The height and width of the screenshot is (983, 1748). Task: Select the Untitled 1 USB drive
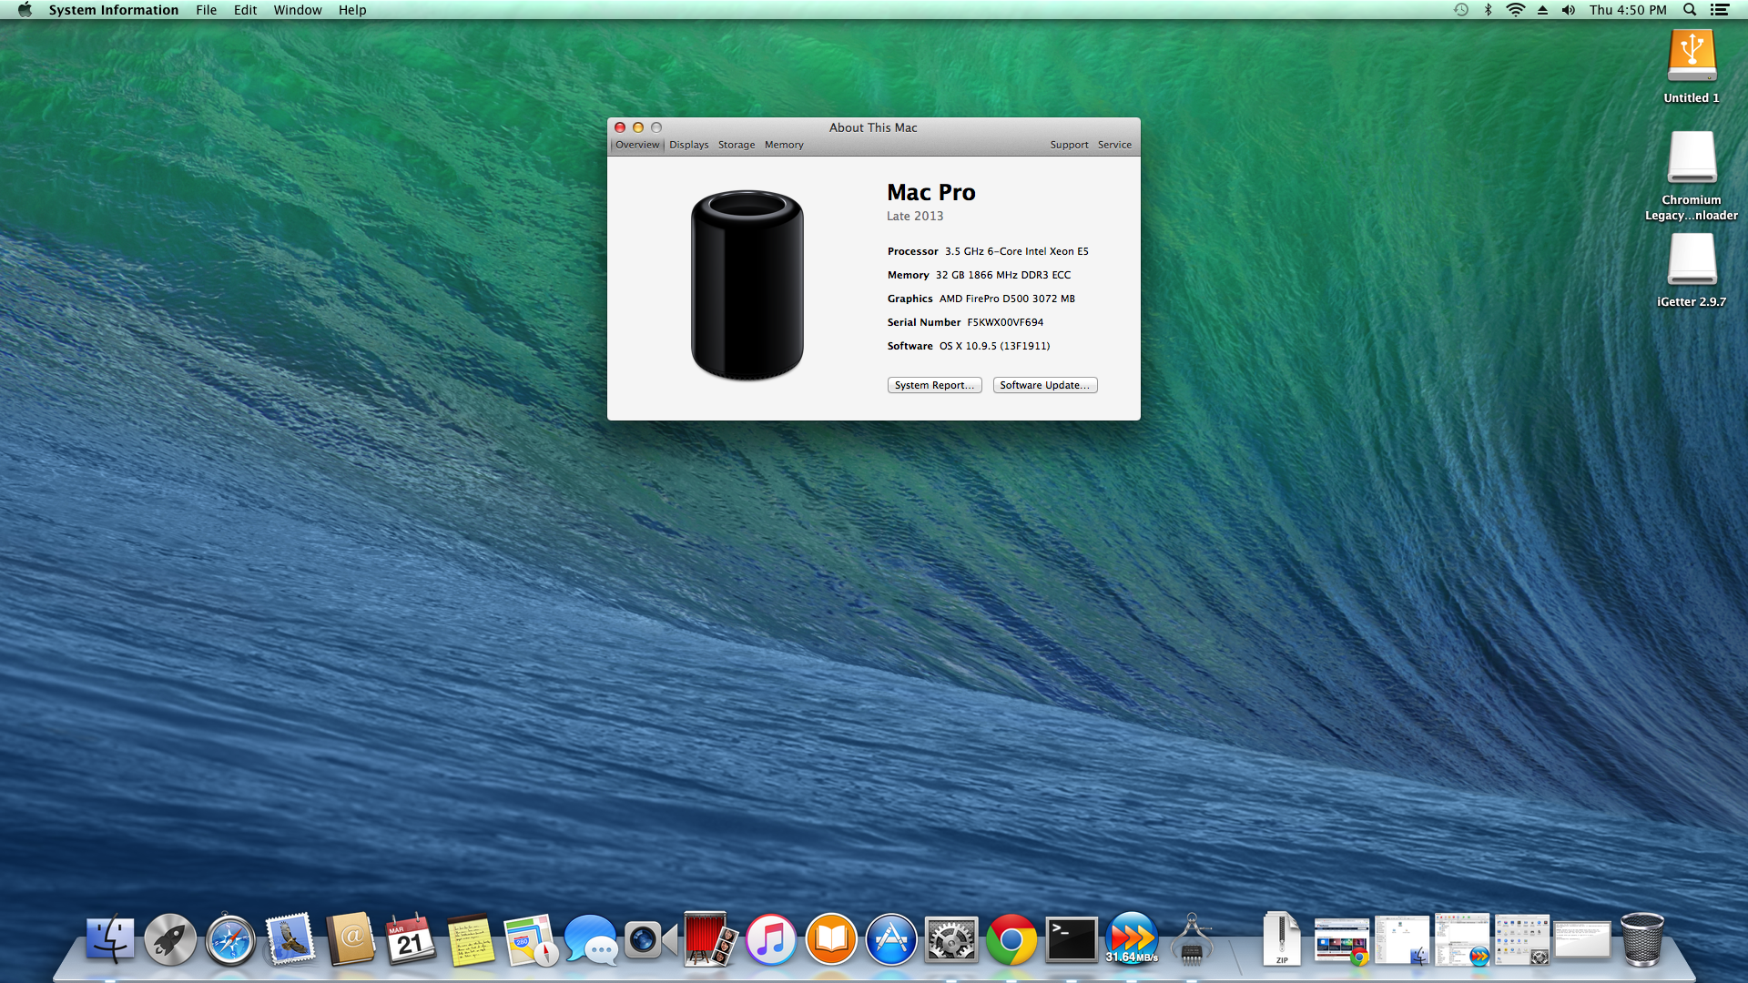tap(1691, 57)
